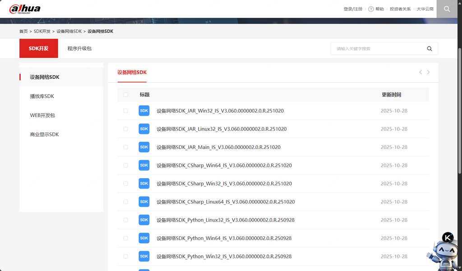462x271 pixels.
Task: Click the next page right chevron arrow
Action: pos(428,72)
